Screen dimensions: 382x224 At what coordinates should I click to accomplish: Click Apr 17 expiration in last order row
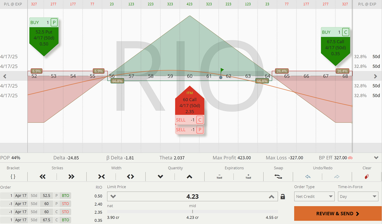pos(21,220)
